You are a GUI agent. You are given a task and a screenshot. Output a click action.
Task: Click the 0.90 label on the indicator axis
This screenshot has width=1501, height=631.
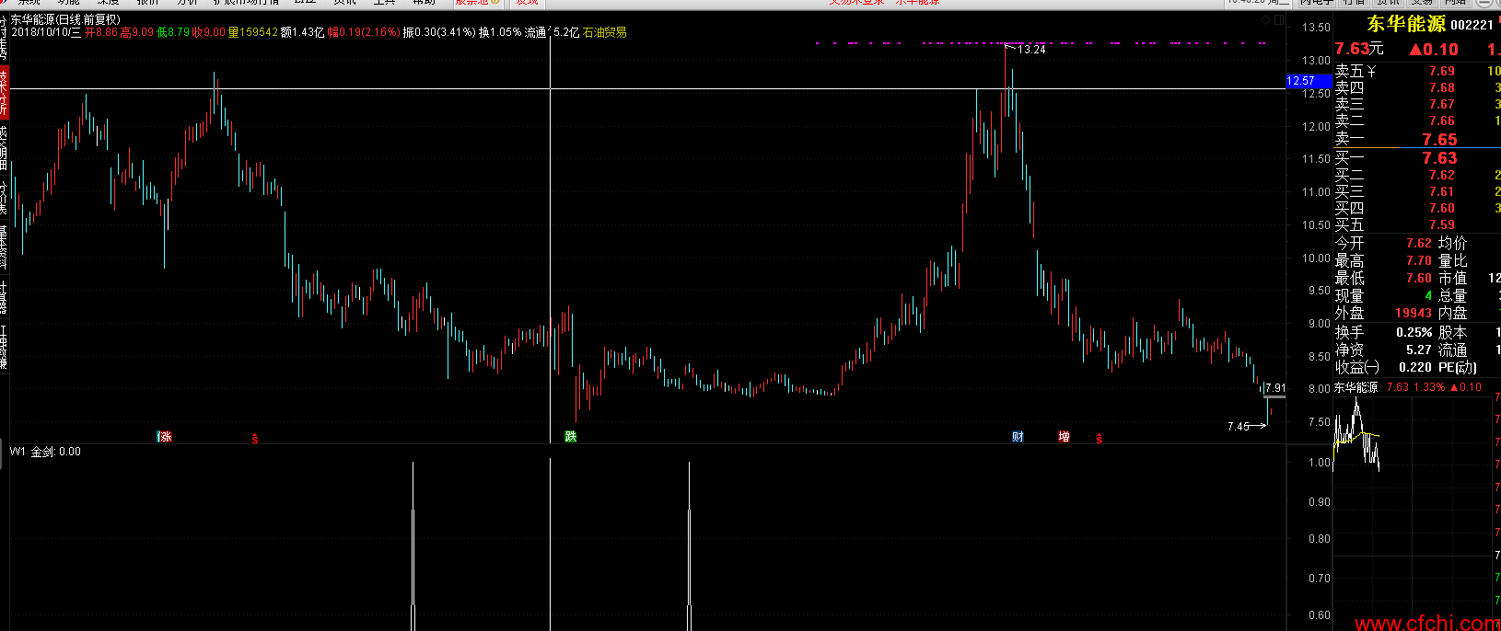point(1319,502)
